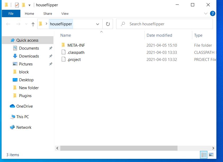This screenshot has width=223, height=162.
Task: Open Downloads in Quick access
Action: (29, 56)
